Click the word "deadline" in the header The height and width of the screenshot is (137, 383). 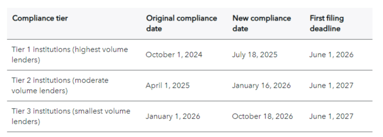click(325, 29)
